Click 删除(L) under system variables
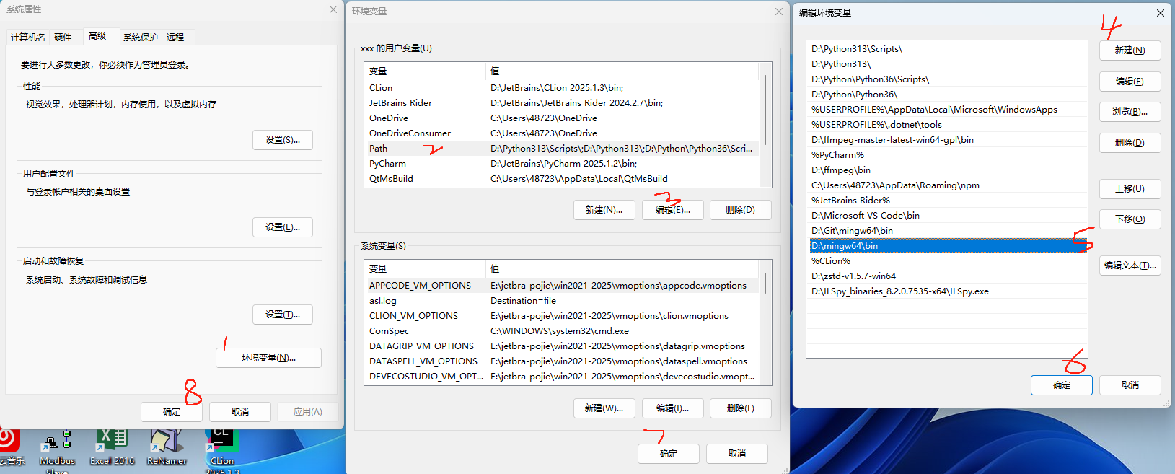Screen dimensions: 1175x474 (x=741, y=408)
